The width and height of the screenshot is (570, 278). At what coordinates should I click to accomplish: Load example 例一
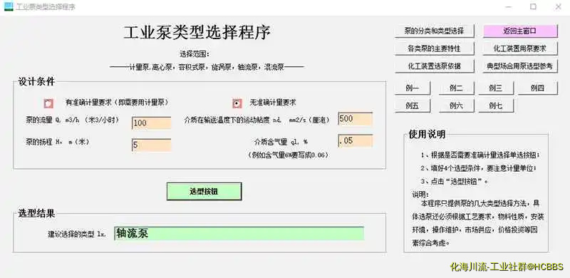tap(413, 88)
